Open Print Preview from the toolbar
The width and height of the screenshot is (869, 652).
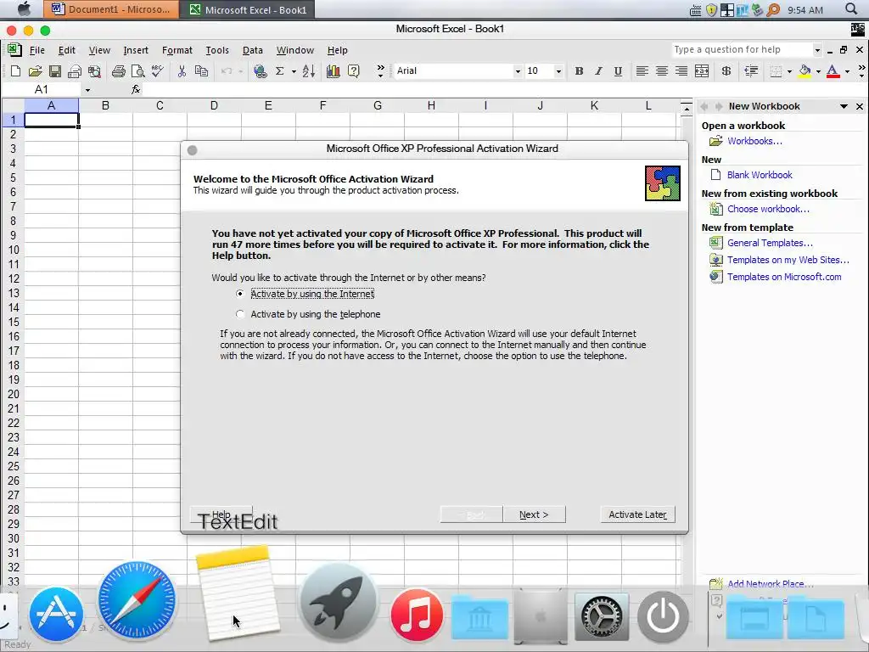tap(137, 71)
